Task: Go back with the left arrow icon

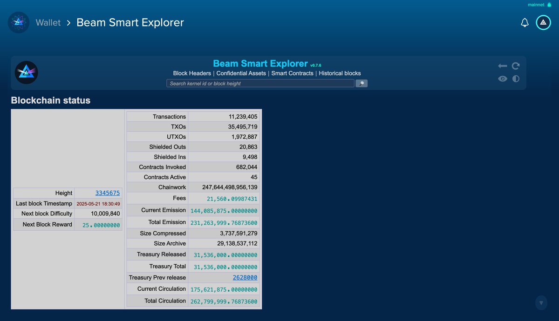Action: pos(502,66)
